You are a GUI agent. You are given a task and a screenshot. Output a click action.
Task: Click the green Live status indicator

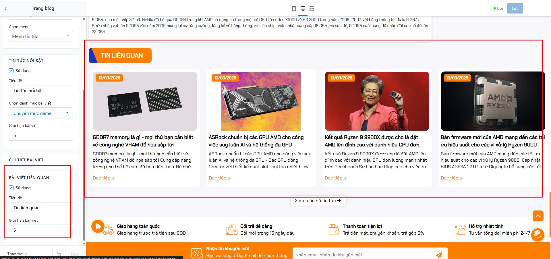pos(498,9)
